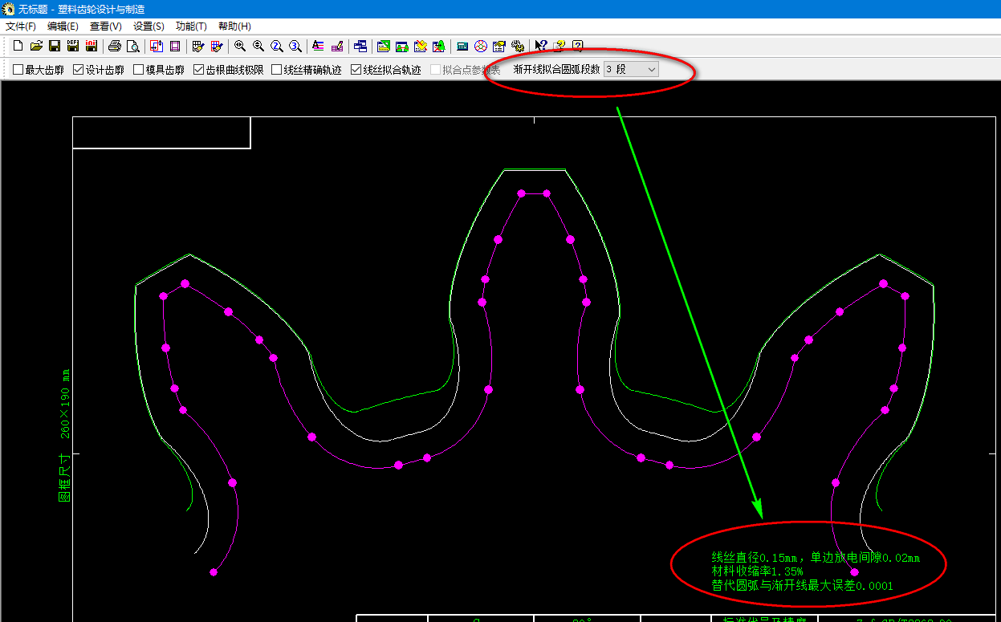Open a file using the folder icon
The width and height of the screenshot is (1001, 622).
(36, 46)
